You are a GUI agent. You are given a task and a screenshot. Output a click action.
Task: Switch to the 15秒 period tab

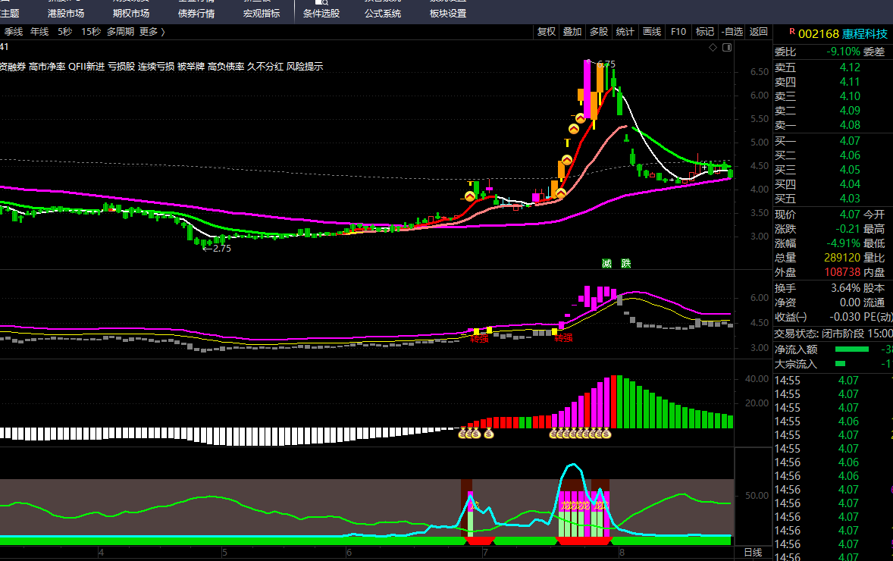[91, 32]
